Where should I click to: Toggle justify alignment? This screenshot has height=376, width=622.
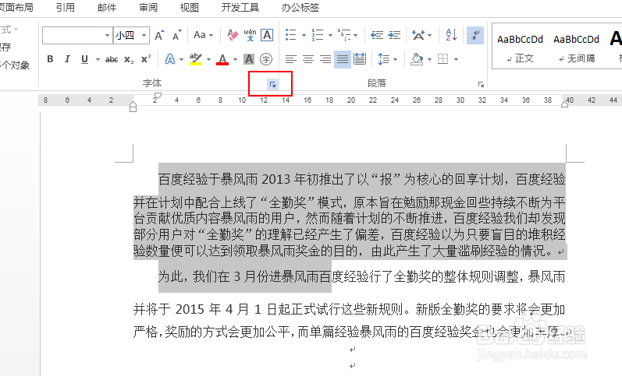point(343,59)
